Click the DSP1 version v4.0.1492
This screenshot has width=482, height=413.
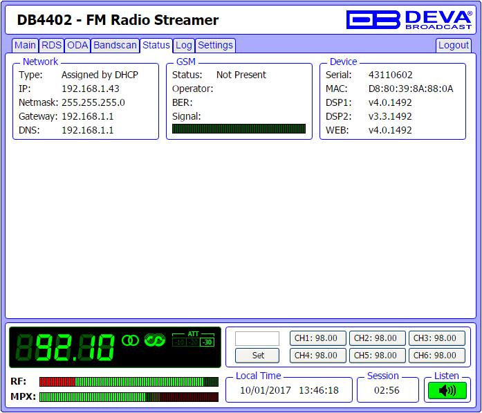pos(390,102)
